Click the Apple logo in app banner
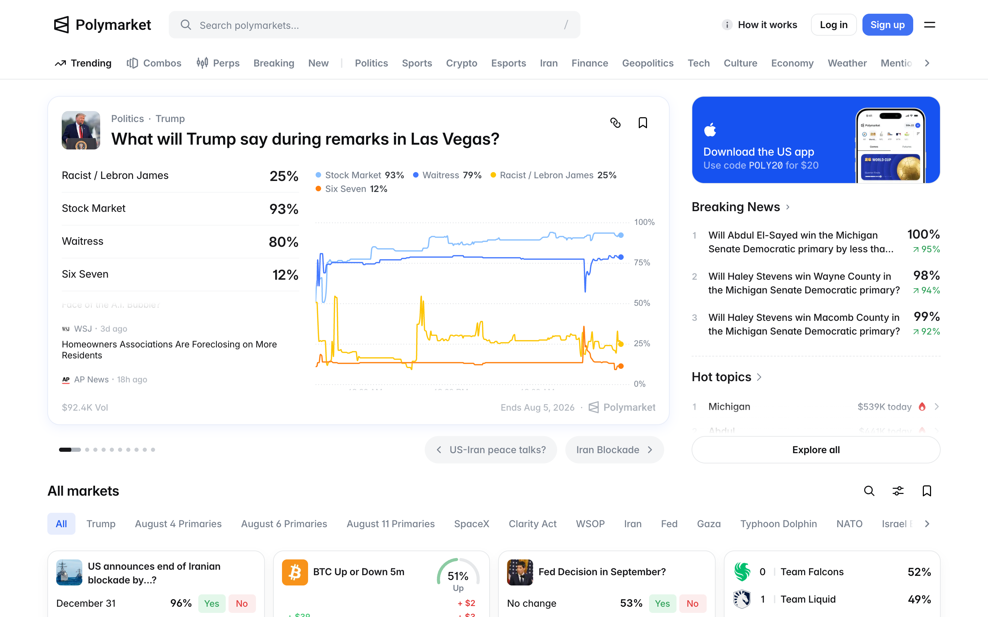Screen dimensions: 988x617 [x=710, y=130]
